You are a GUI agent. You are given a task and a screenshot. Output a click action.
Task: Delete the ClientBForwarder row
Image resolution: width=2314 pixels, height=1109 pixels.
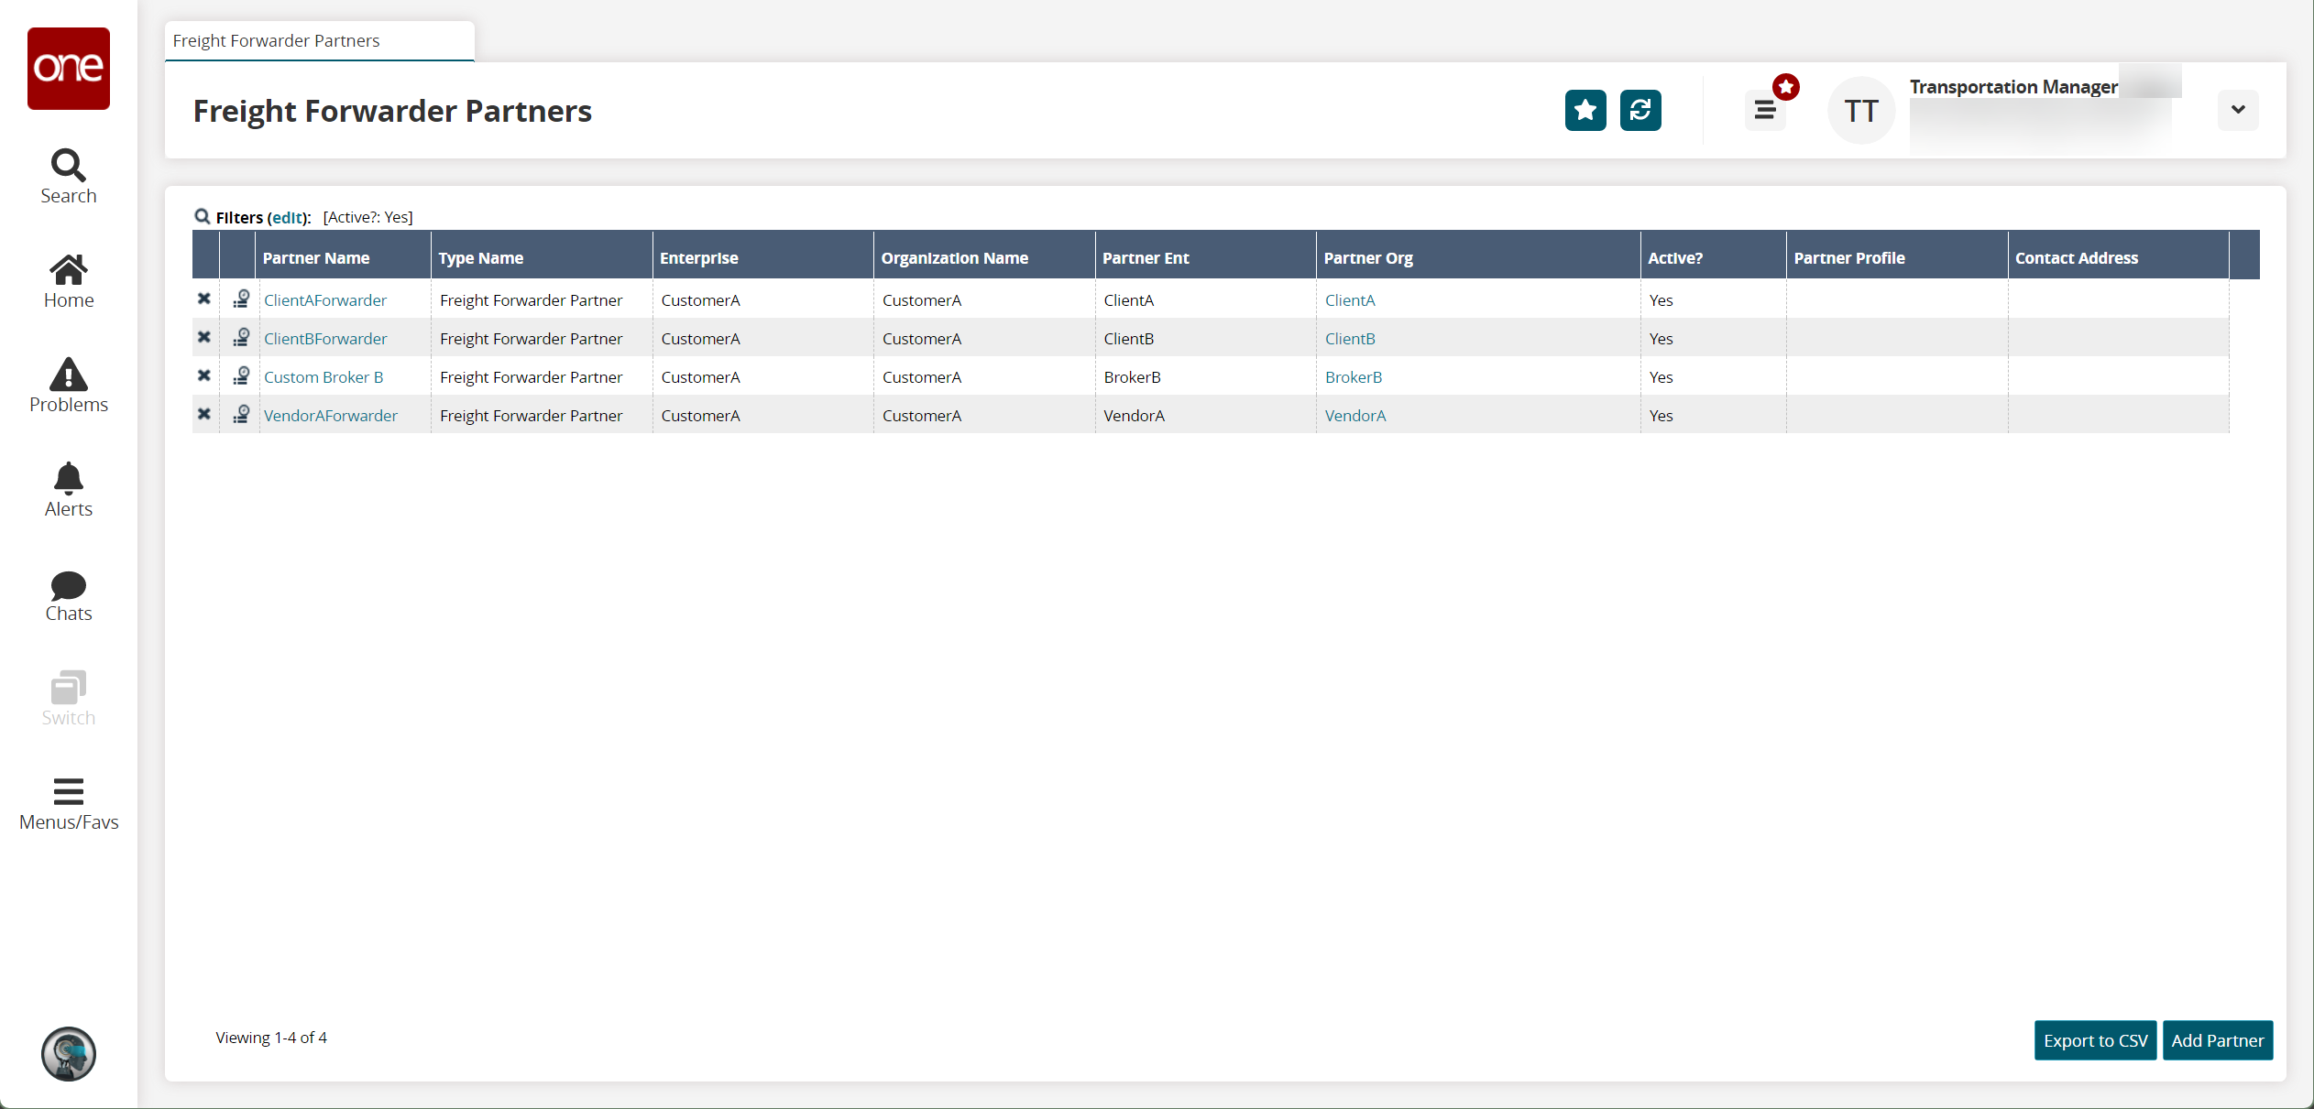(x=205, y=338)
